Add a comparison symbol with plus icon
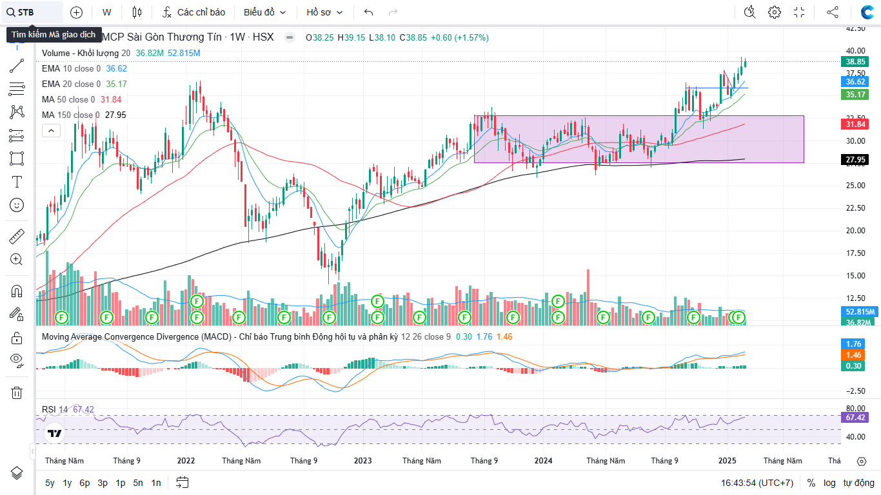881x495 pixels. point(76,12)
